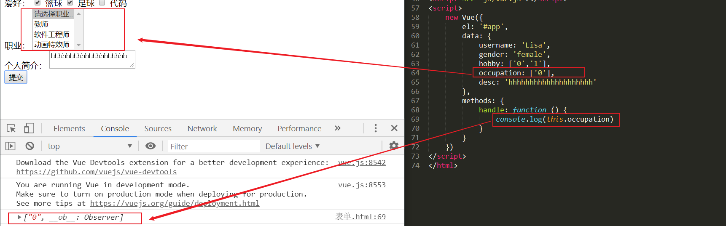Screen dimensions: 726x226
Task: Switch to the Sources tab
Action: (x=158, y=128)
